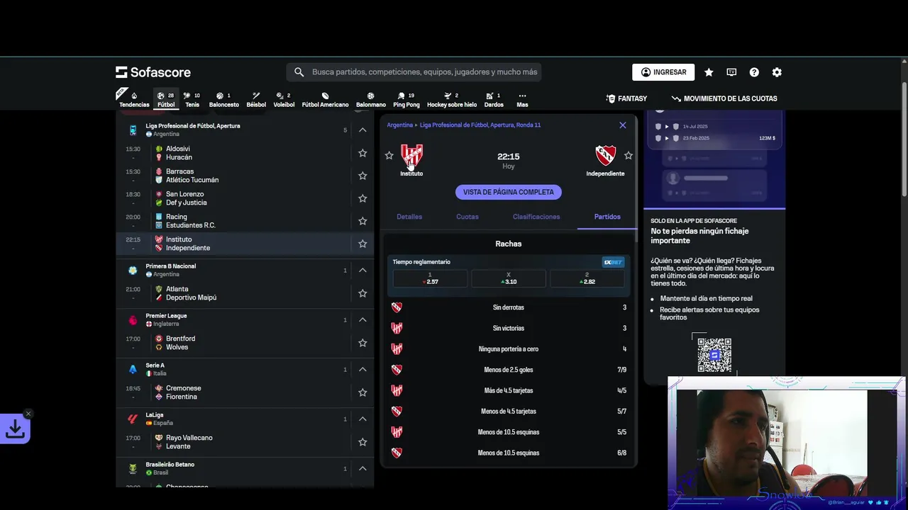908x510 pixels.
Task: Click the INGRESAR login button
Action: click(x=663, y=72)
